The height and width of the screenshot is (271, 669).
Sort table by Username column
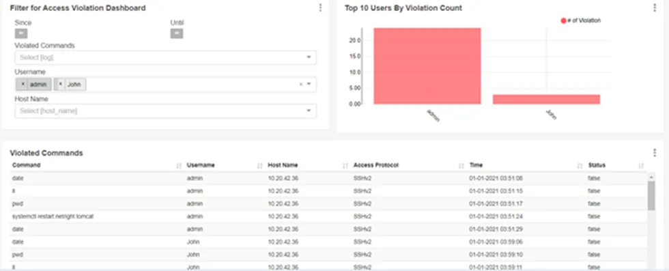point(260,166)
